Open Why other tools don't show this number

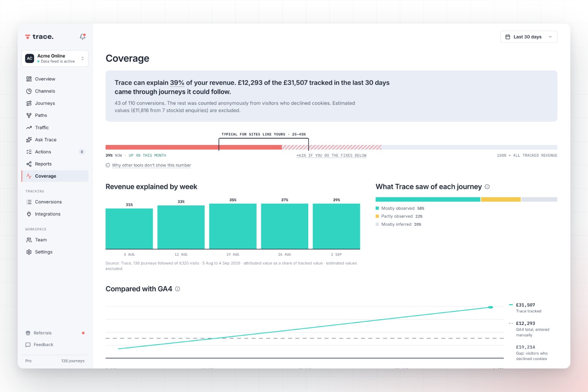click(151, 166)
